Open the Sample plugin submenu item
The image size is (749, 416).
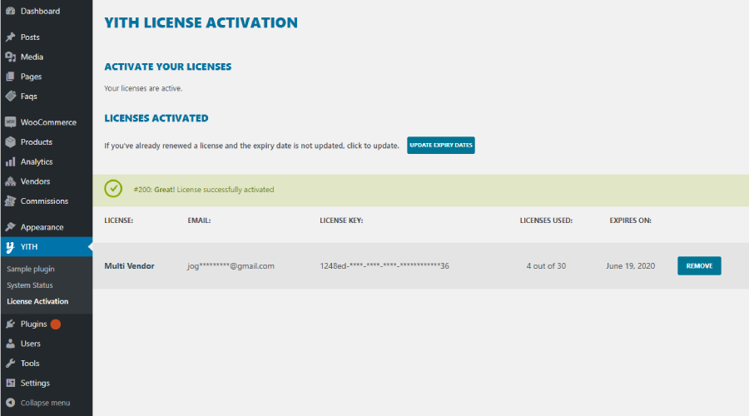(30, 270)
